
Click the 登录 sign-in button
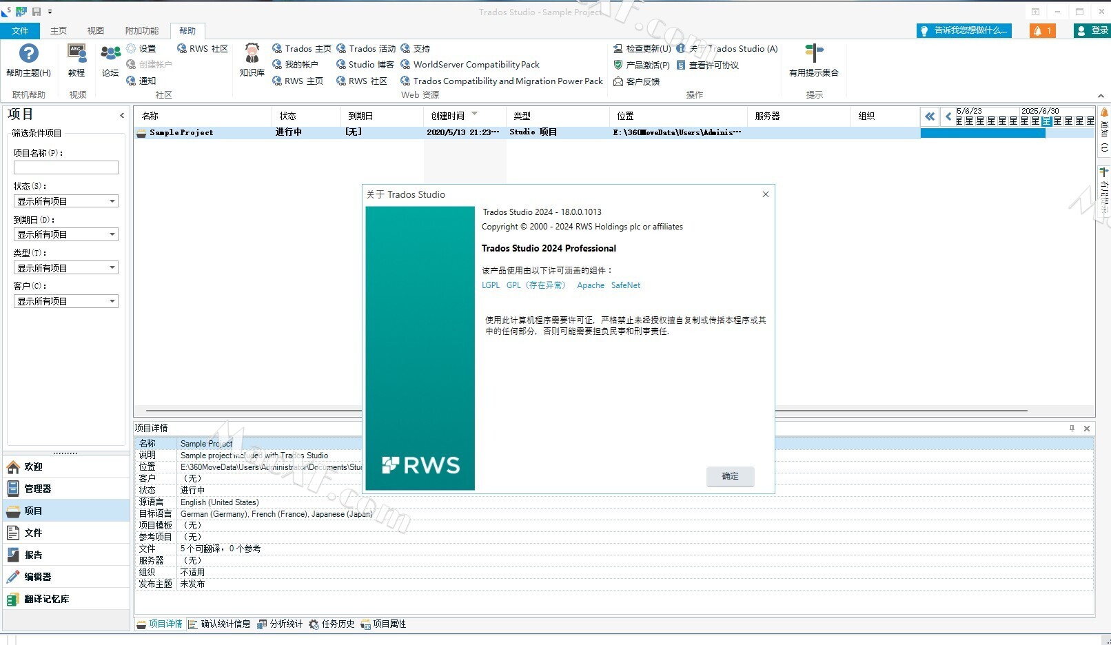click(1092, 30)
